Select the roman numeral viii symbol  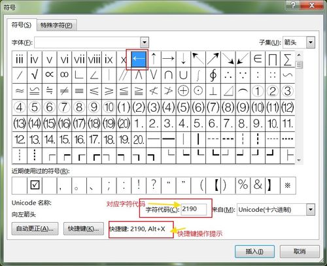pyautogui.click(x=94, y=59)
